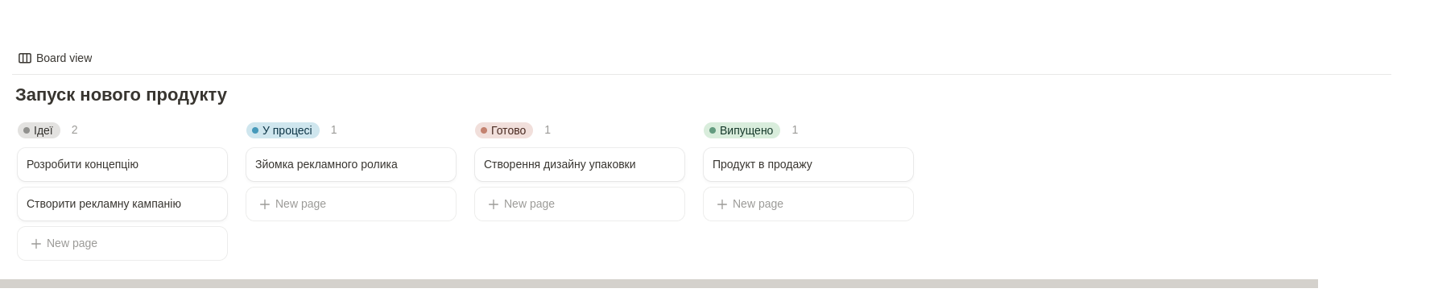
Task: Open the Продукт в продажу card
Action: [x=808, y=164]
